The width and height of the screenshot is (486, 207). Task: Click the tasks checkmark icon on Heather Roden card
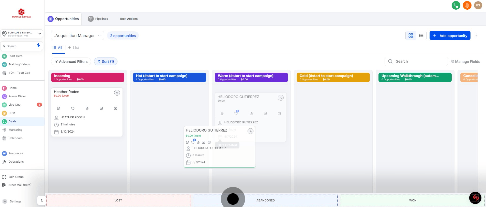pyautogui.click(x=101, y=108)
